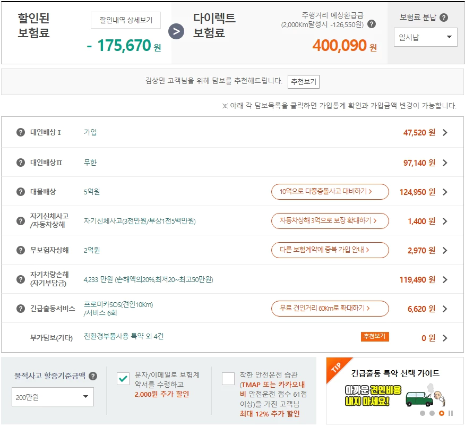Image resolution: width=465 pixels, height=426 pixels.
Task: Open the 200만원 threshold amount dropdown
Action: [51, 396]
